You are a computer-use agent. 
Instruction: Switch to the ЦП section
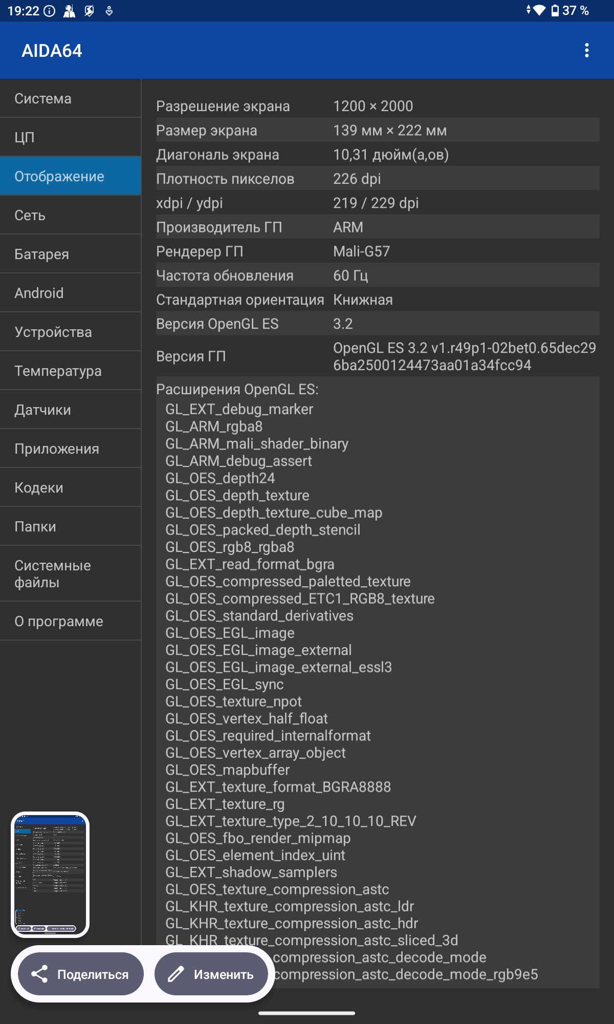coord(70,137)
